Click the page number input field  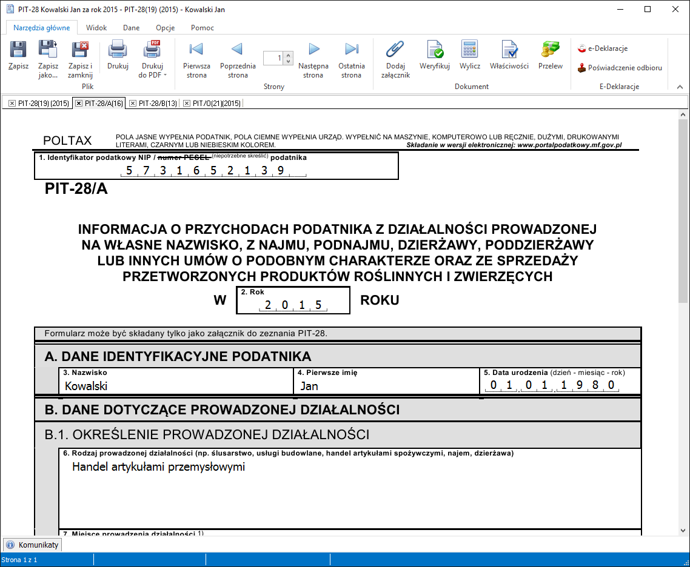click(x=273, y=58)
